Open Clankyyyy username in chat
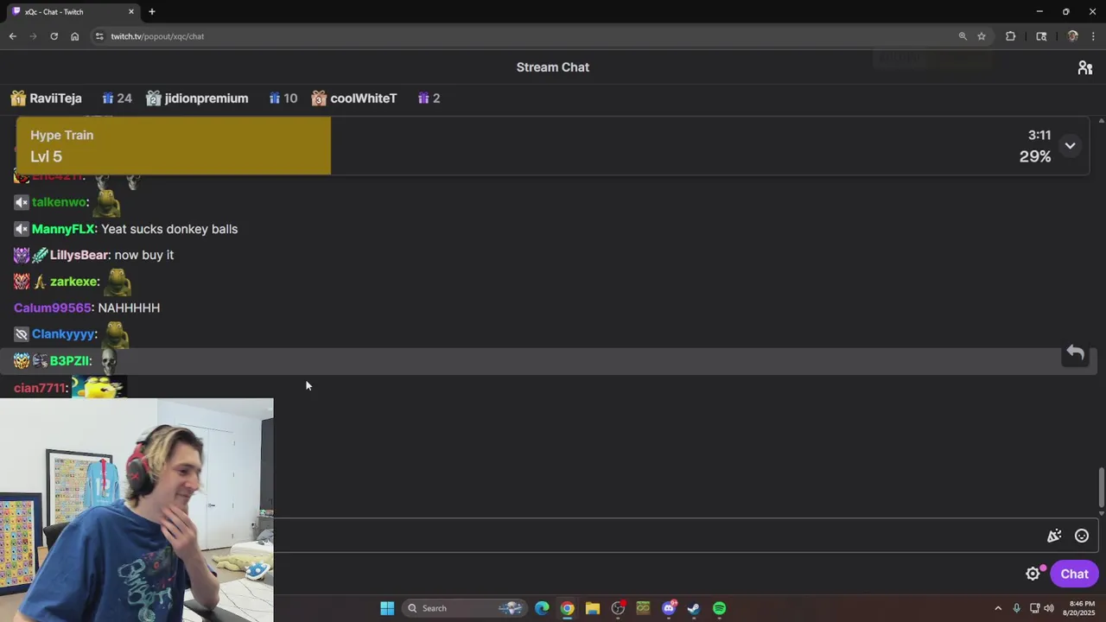The width and height of the screenshot is (1106, 622). pyautogui.click(x=63, y=334)
